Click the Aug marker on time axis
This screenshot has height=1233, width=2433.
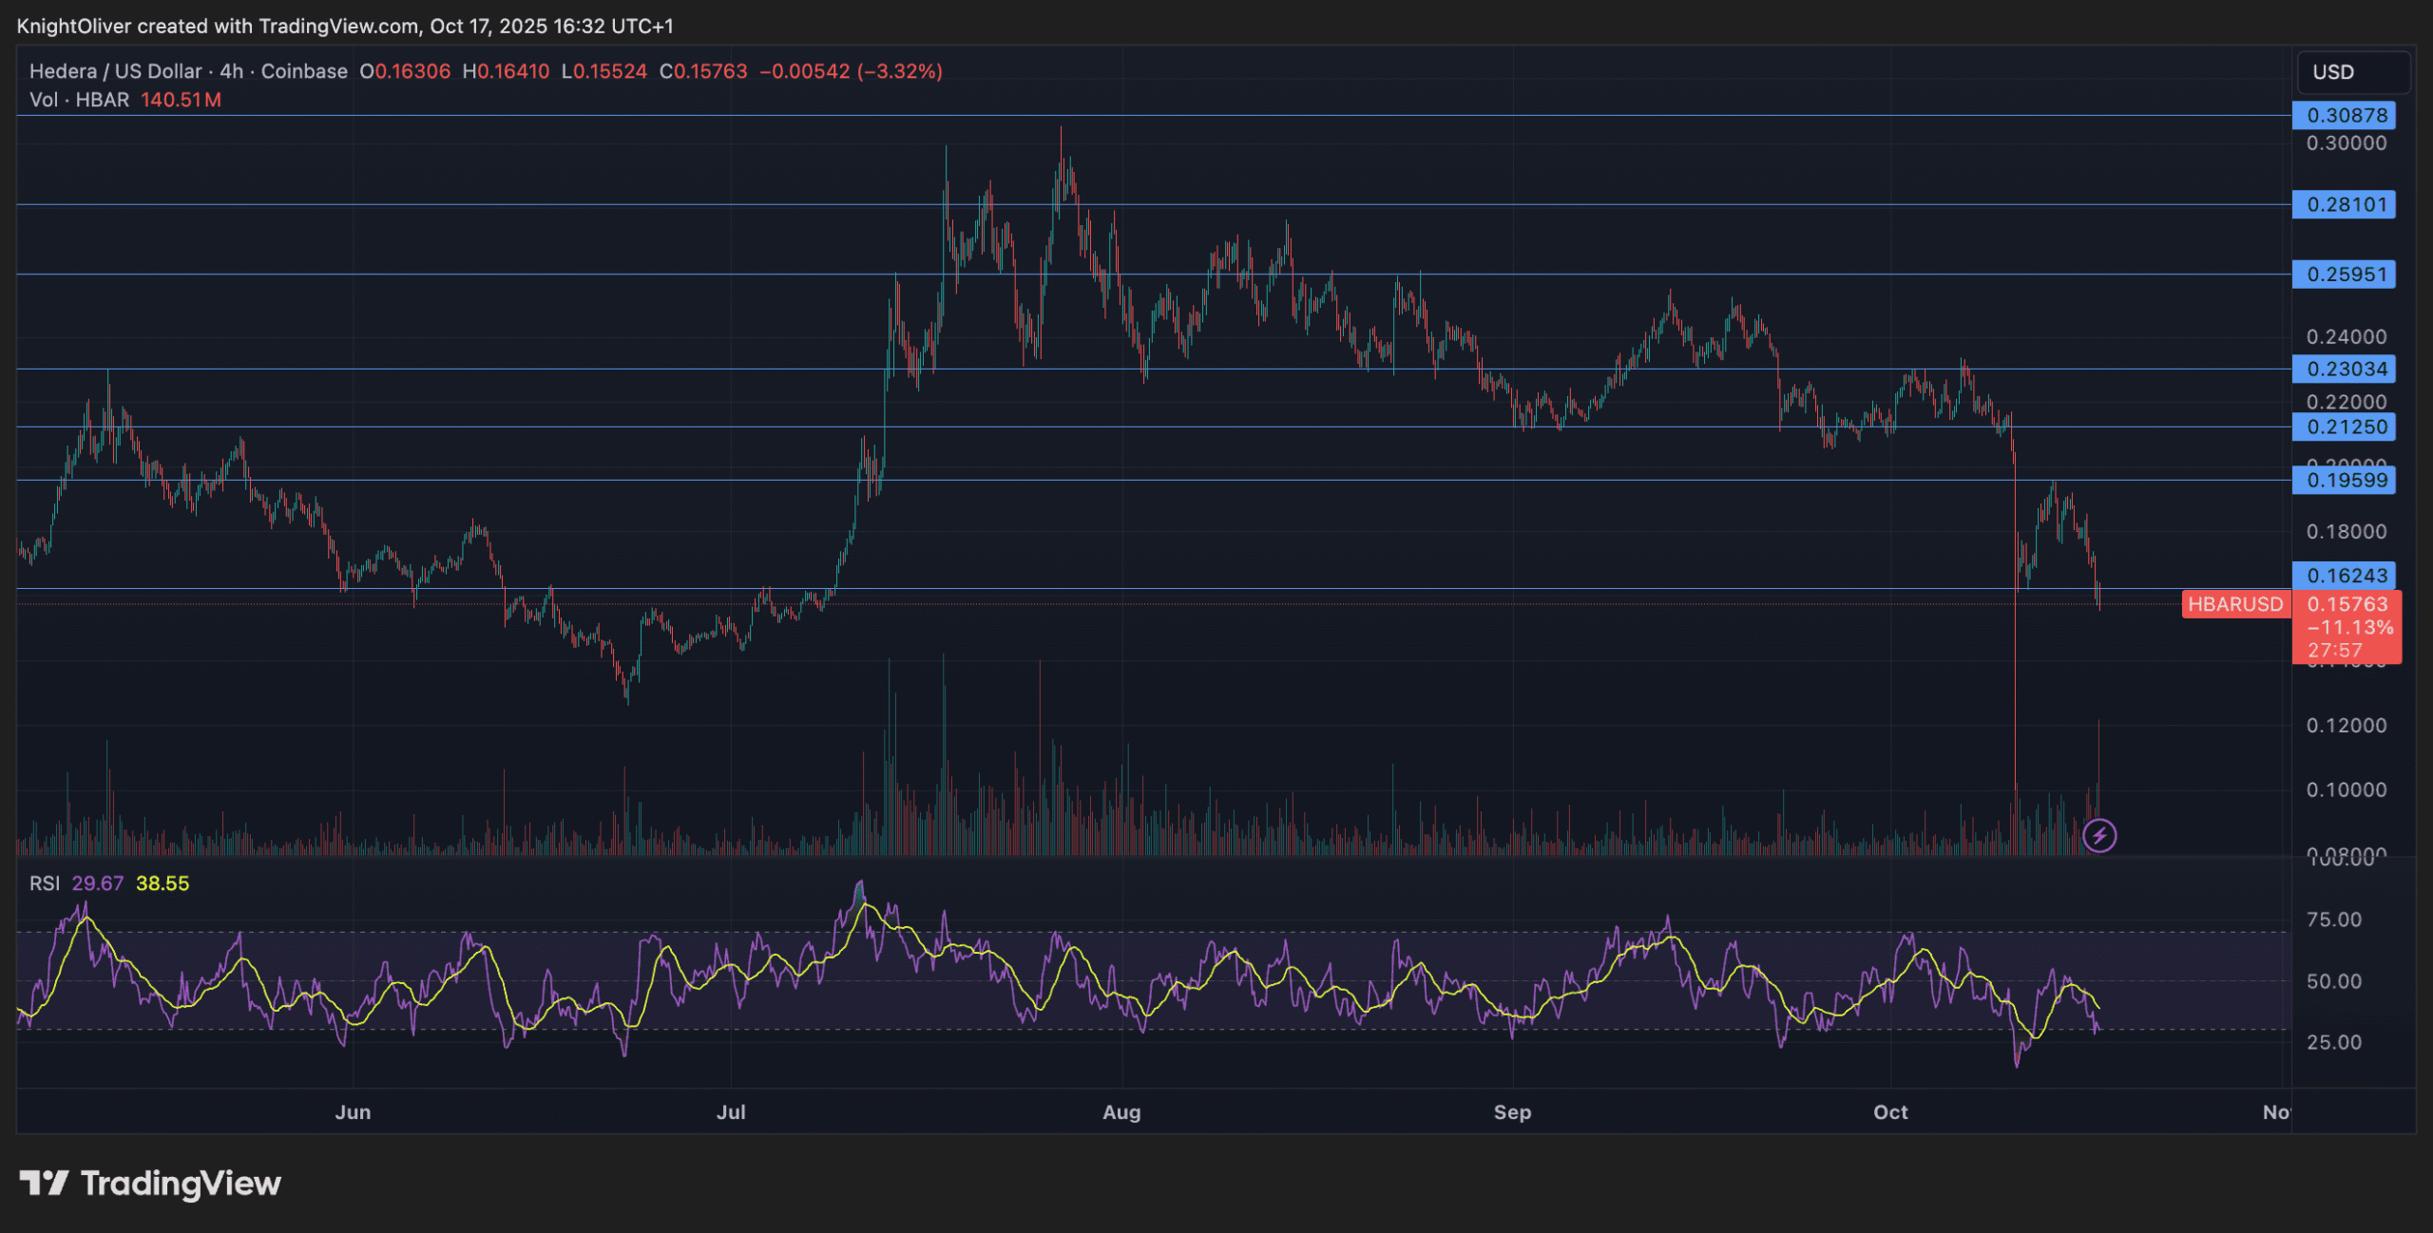(1121, 1112)
